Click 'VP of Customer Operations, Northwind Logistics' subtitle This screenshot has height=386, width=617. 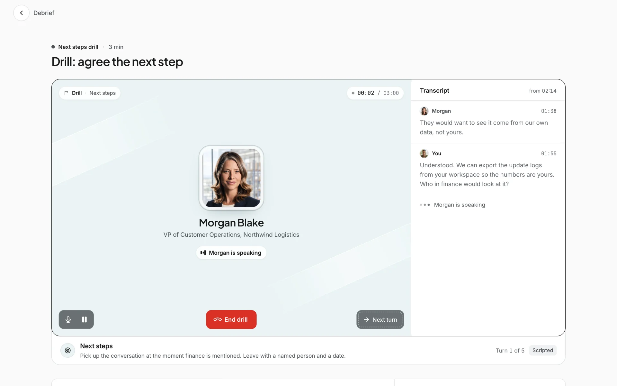click(231, 235)
